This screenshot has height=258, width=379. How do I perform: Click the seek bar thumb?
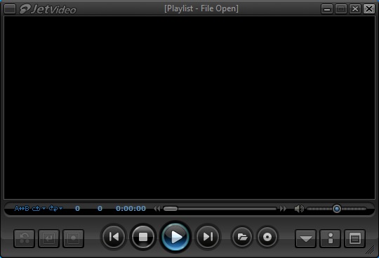[171, 209]
